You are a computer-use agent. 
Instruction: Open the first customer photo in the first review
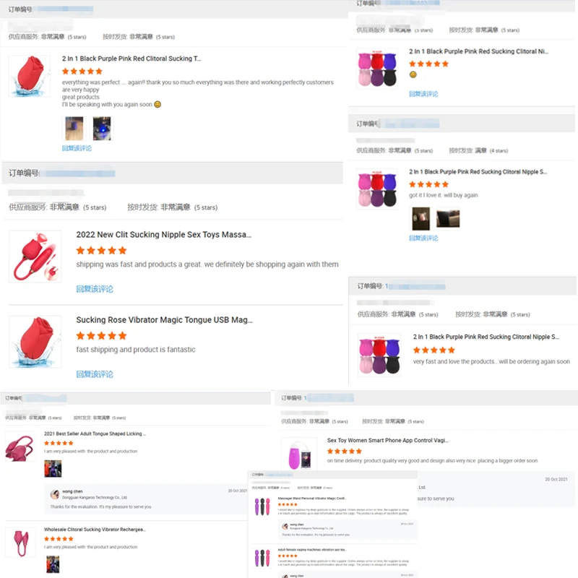74,129
